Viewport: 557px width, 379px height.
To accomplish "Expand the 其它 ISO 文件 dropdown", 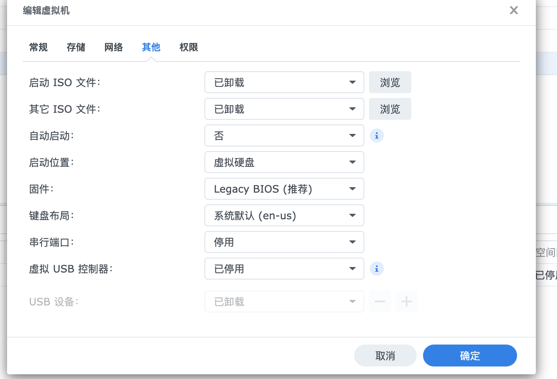I will pyautogui.click(x=284, y=109).
